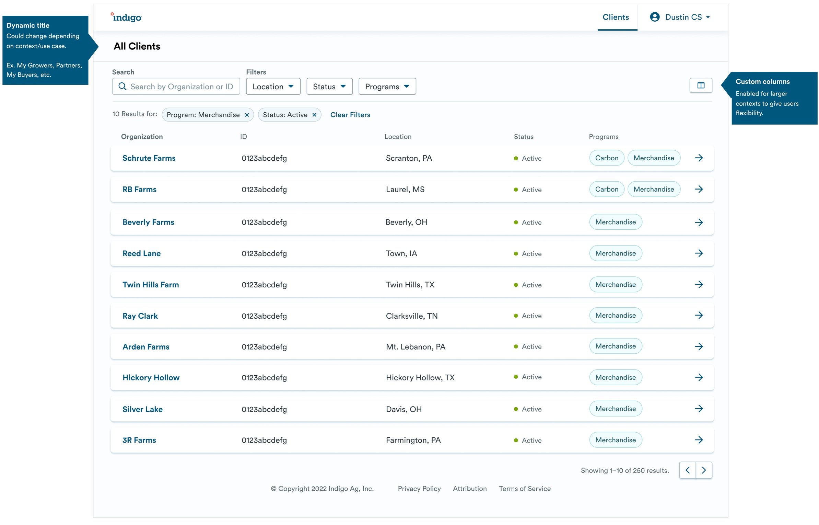Image resolution: width=819 pixels, height=525 pixels.
Task: Open Hickory Hollow organization link
Action: [151, 378]
